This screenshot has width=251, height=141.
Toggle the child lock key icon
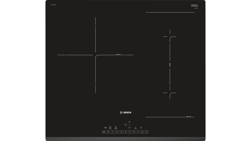(x=106, y=127)
